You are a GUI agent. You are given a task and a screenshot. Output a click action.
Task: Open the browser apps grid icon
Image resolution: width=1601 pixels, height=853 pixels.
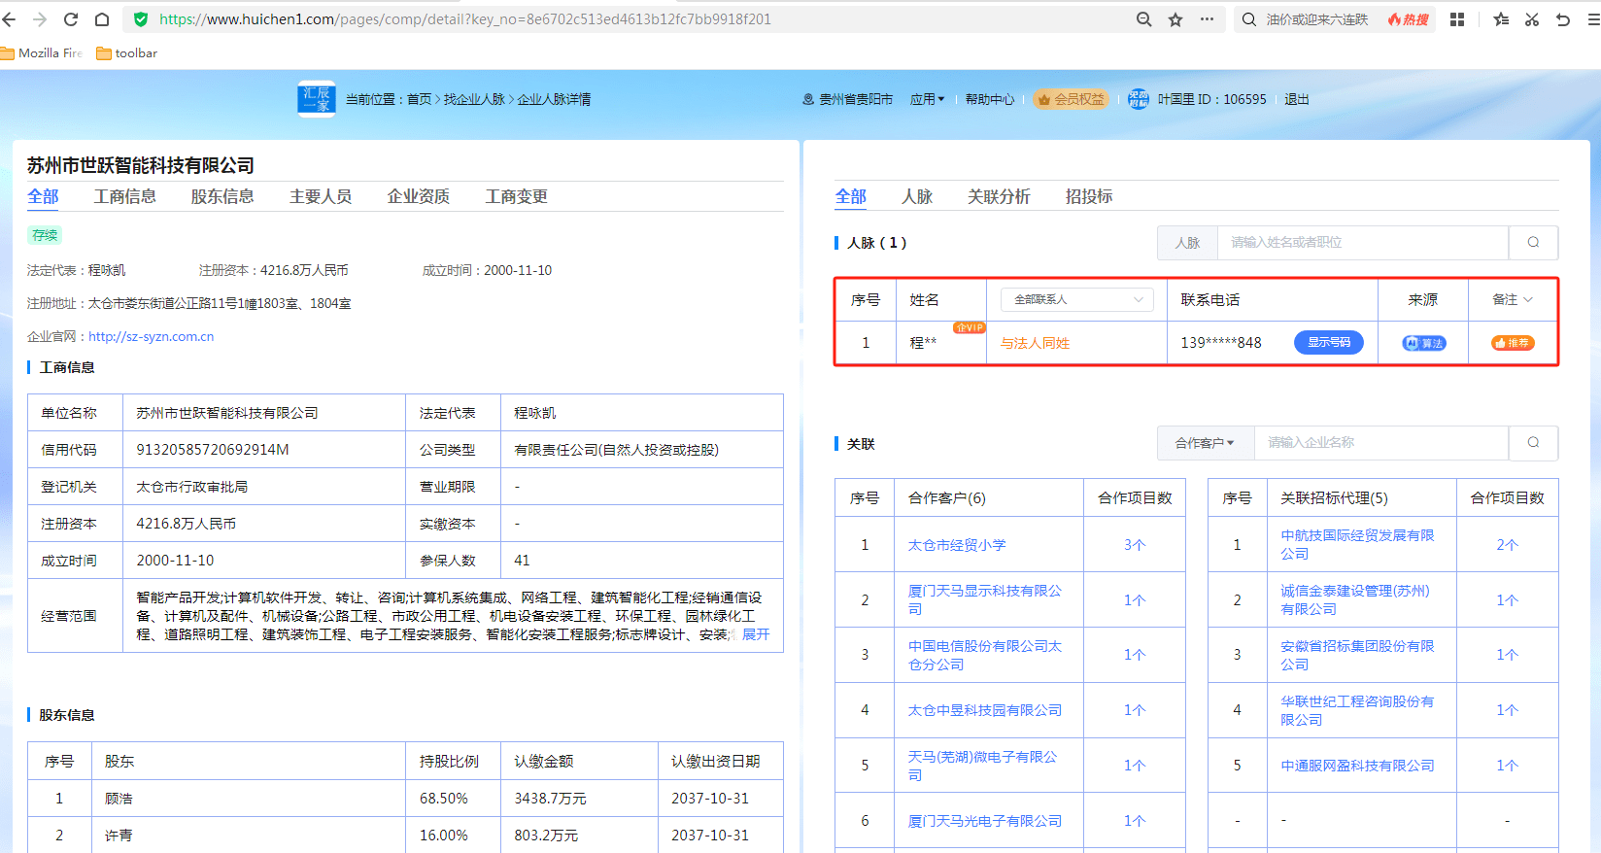[x=1457, y=19]
